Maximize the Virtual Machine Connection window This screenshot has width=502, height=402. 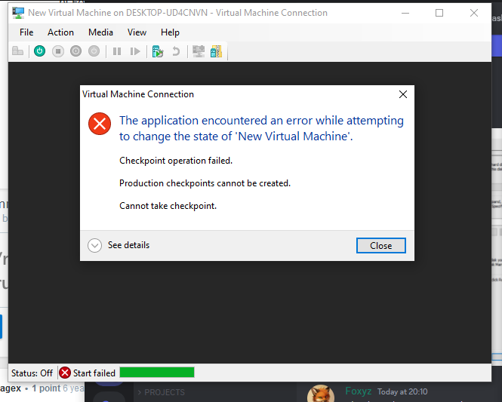pyautogui.click(x=439, y=13)
